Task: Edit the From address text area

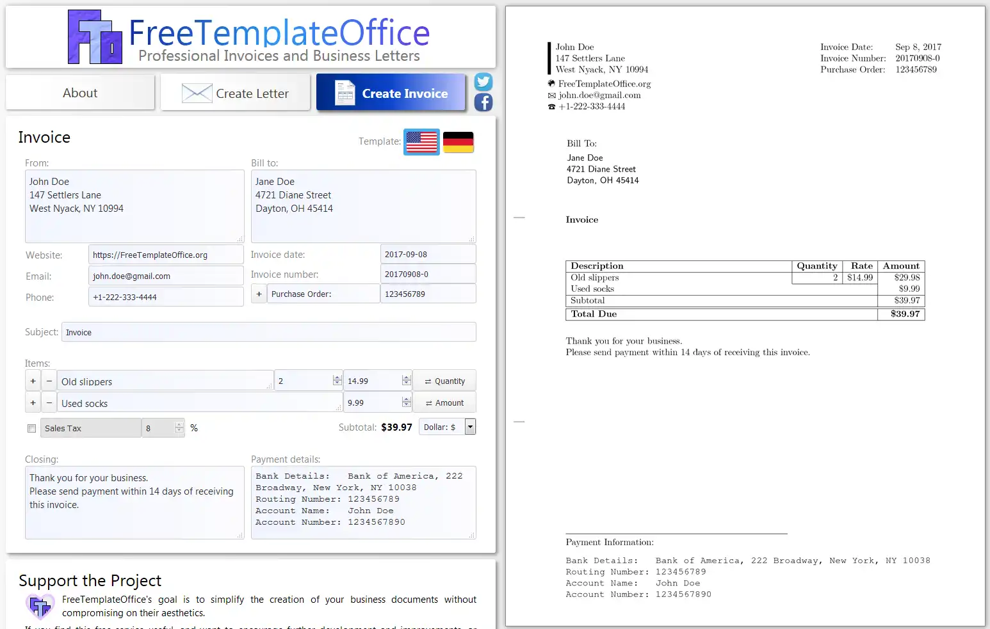Action: point(134,206)
